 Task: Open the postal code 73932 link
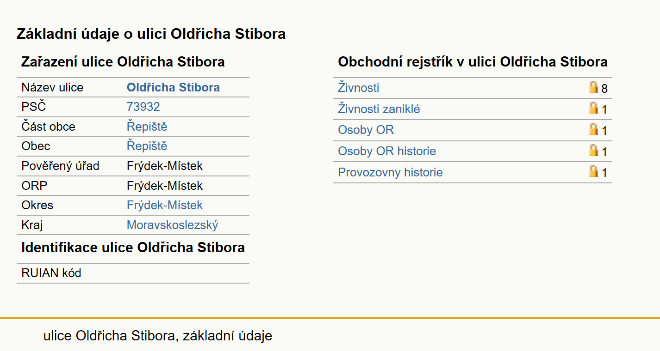click(143, 107)
